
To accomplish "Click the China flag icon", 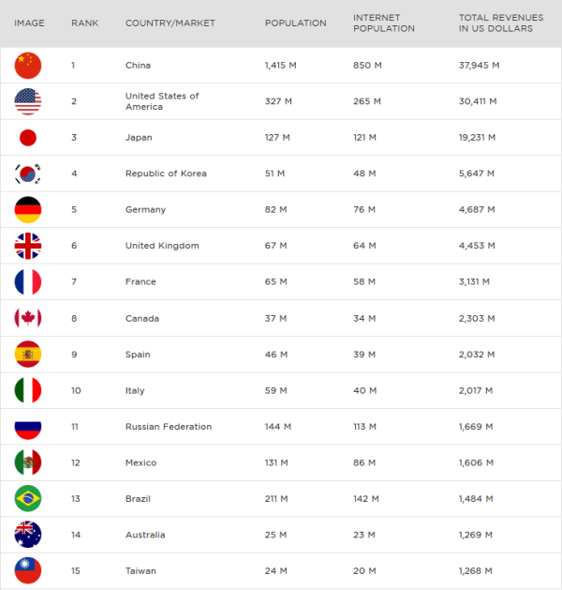I will [28, 66].
